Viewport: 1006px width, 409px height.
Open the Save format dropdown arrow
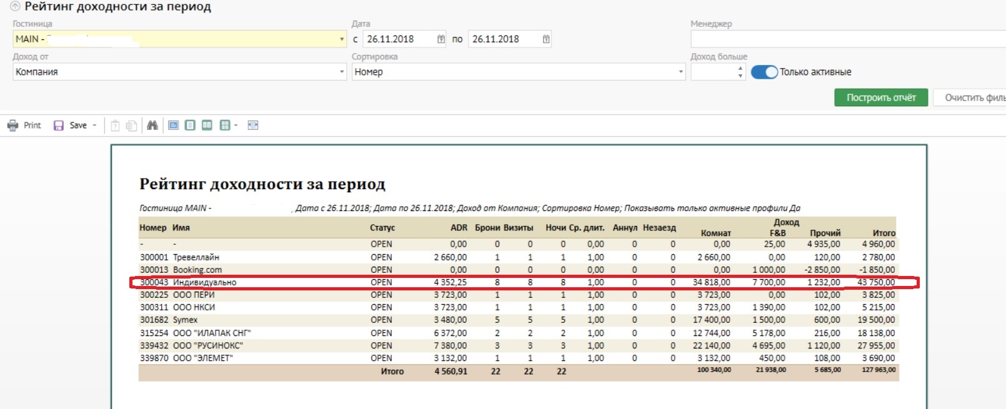point(95,126)
